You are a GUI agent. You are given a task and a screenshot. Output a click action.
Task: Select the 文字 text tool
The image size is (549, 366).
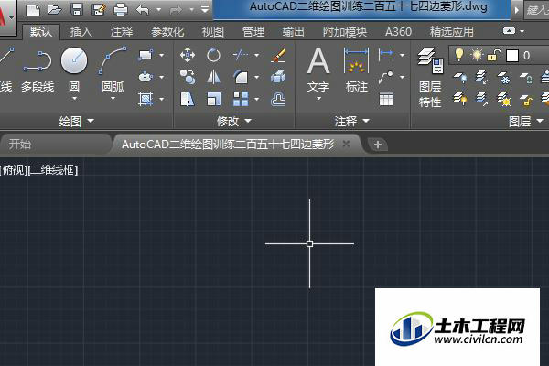point(318,70)
